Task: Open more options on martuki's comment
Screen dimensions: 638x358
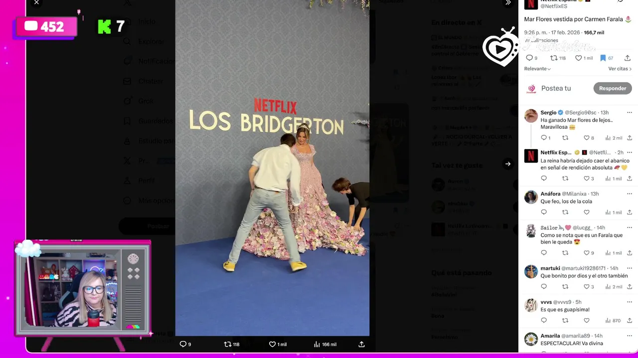Action: pos(629,268)
